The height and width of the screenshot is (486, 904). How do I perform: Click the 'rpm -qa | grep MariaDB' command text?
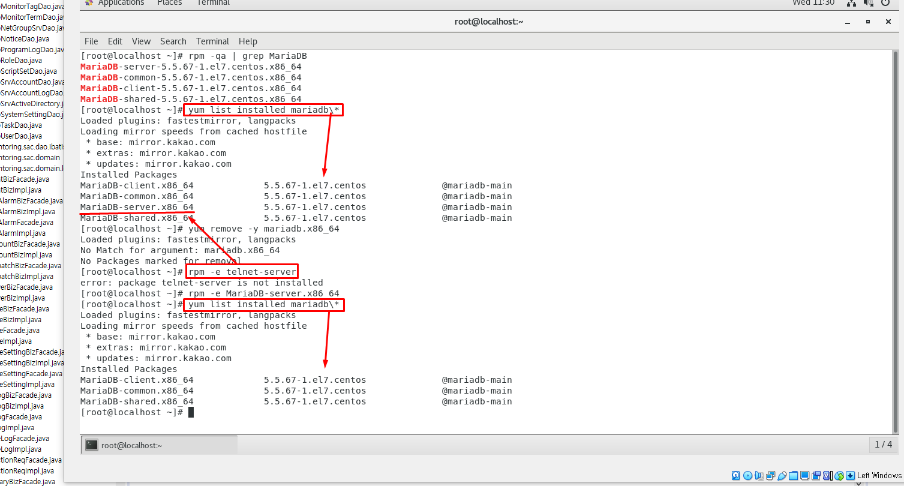point(248,56)
